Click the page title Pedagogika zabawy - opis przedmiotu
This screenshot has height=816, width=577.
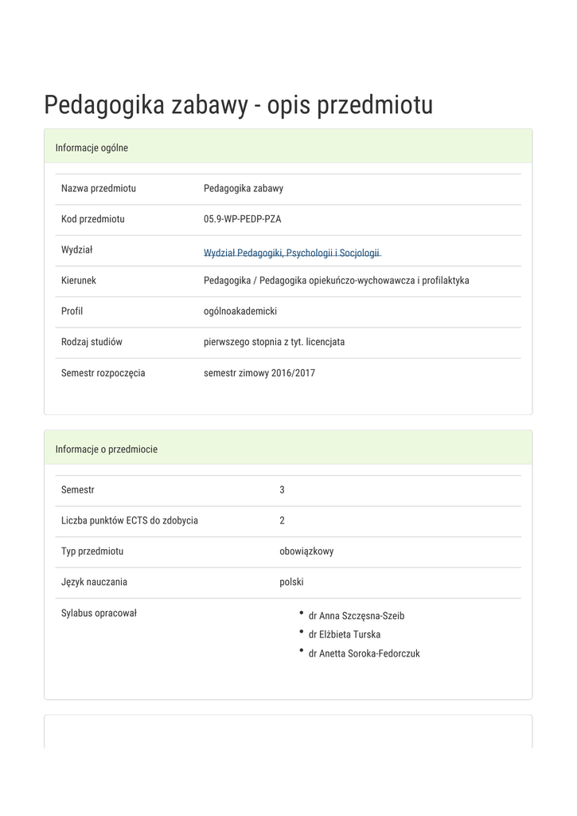pyautogui.click(x=238, y=104)
